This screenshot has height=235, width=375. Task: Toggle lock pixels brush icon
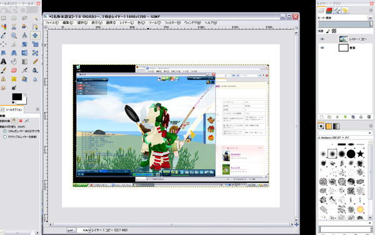pyautogui.click(x=328, y=31)
